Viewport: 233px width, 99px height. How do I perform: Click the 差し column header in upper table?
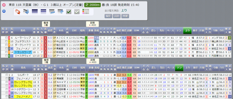pos(154,30)
